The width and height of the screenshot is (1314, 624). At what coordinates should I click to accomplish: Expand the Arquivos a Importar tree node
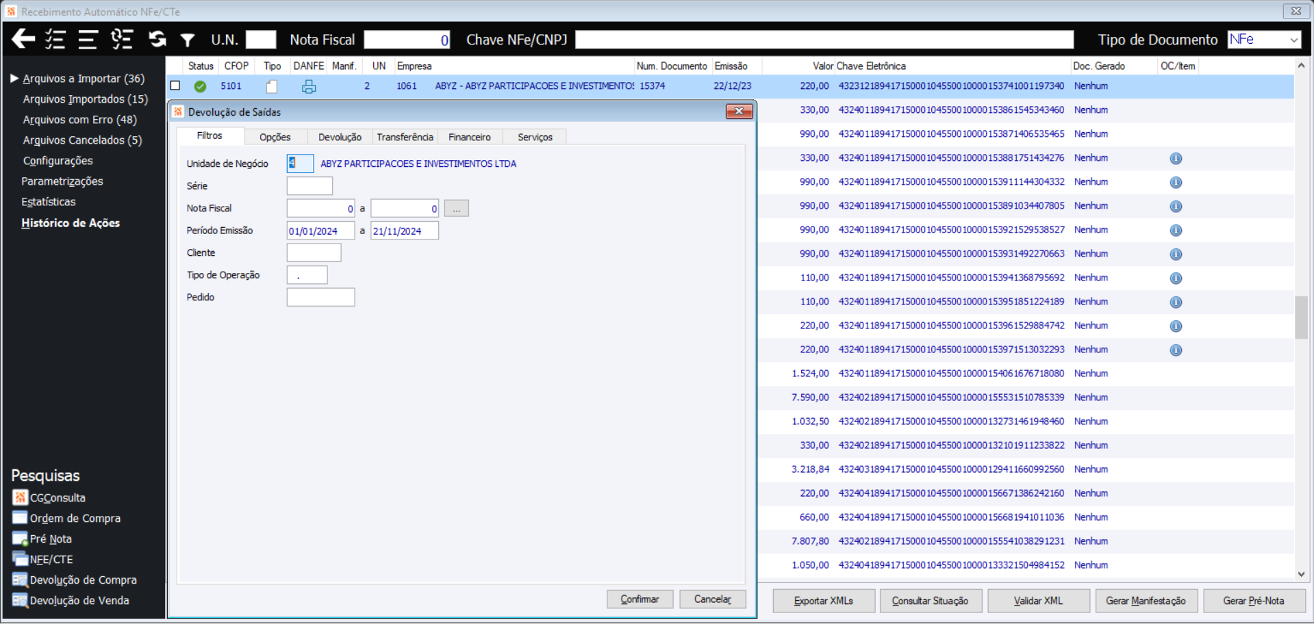coord(14,79)
